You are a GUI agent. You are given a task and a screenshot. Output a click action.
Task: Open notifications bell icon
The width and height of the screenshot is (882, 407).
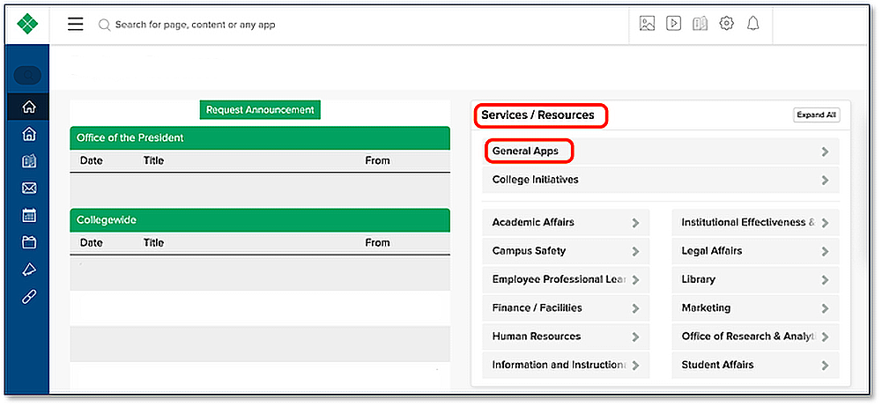click(x=753, y=24)
